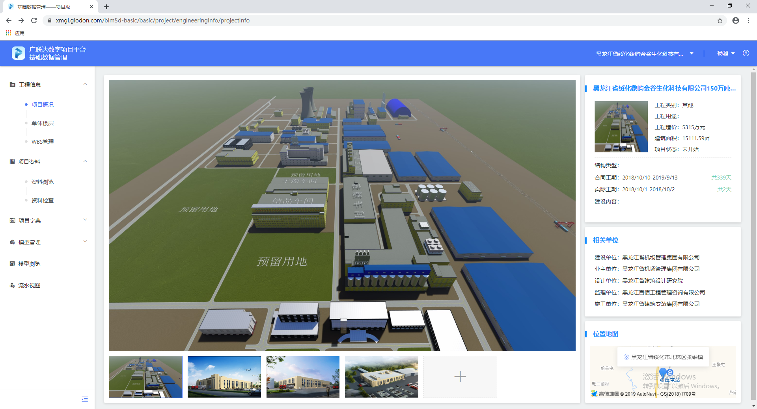Collapse the 工程信息 section chevron
The width and height of the screenshot is (757, 409).
click(x=85, y=84)
